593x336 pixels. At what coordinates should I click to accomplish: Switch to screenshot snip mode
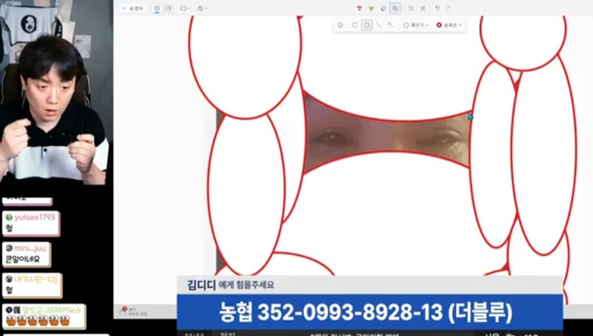tap(157, 9)
